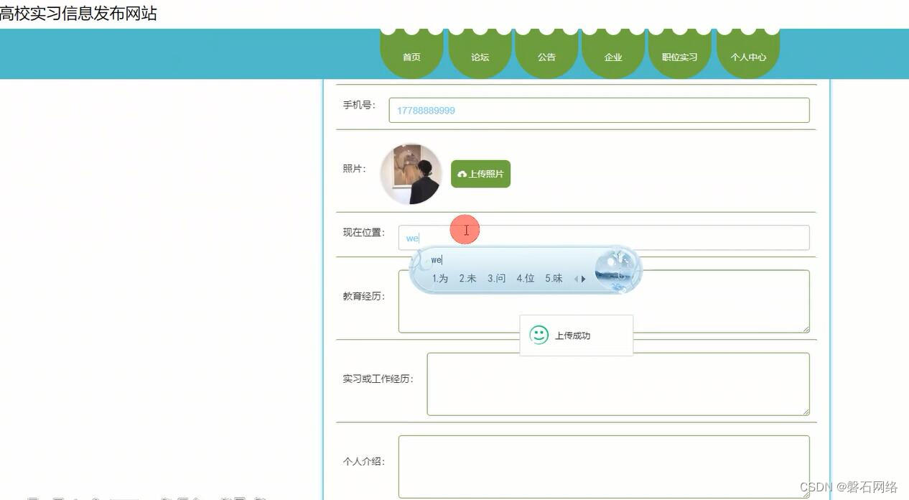Switch to the 个人中心 tab

(x=747, y=57)
